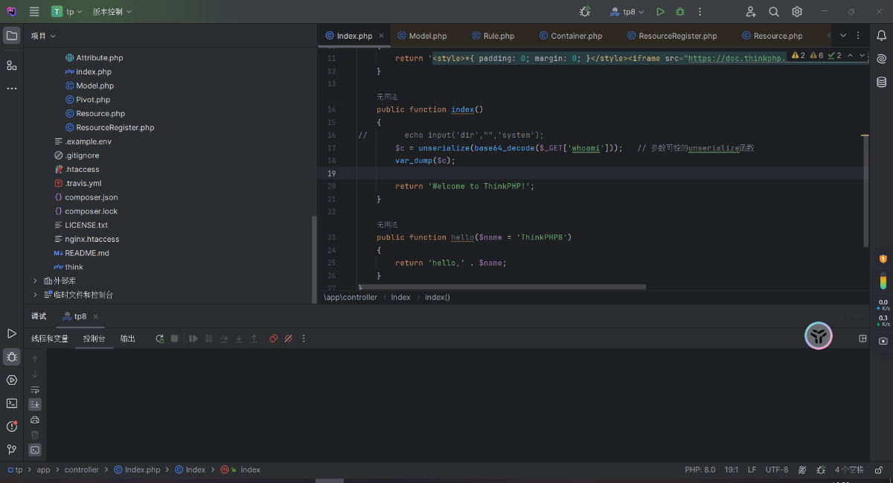This screenshot has height=483, width=893.
Task: Toggle the file lock icon in status bar
Action: point(878,470)
